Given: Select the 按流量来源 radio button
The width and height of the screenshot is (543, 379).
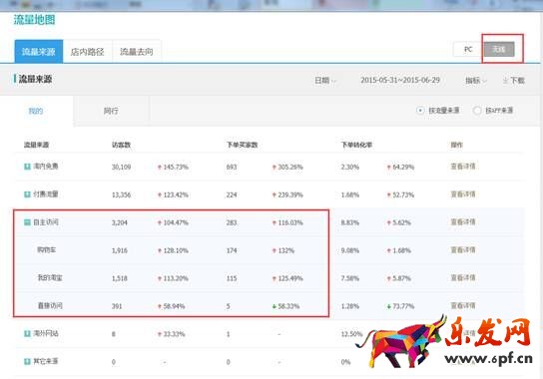Looking at the screenshot, I should coord(420,111).
